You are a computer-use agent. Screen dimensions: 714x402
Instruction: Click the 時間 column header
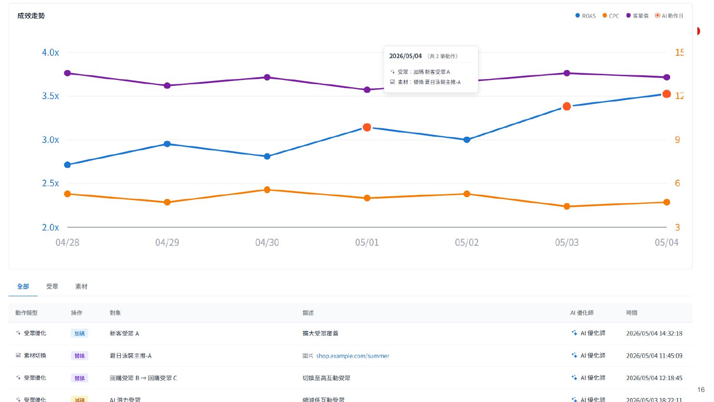pyautogui.click(x=632, y=313)
